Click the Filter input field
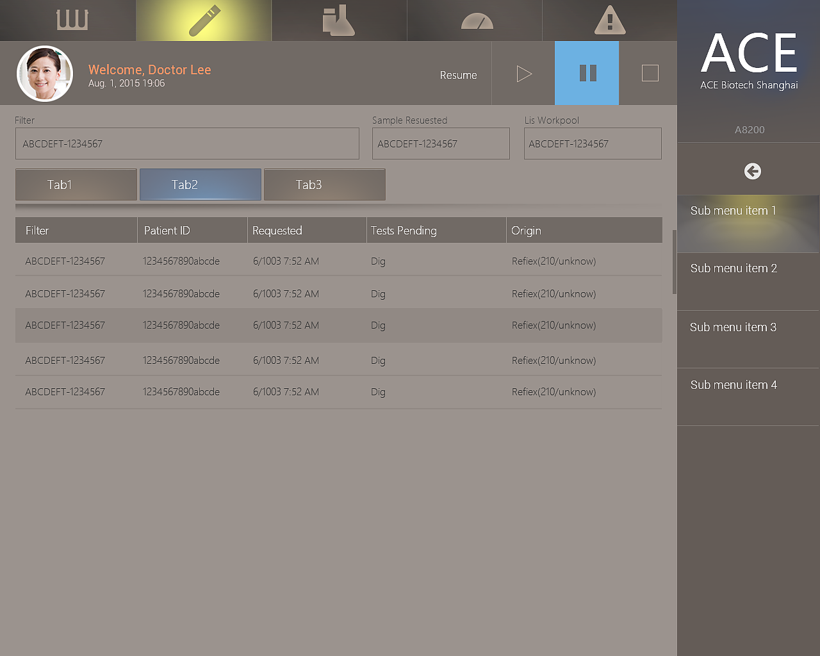This screenshot has height=656, width=820. (187, 143)
